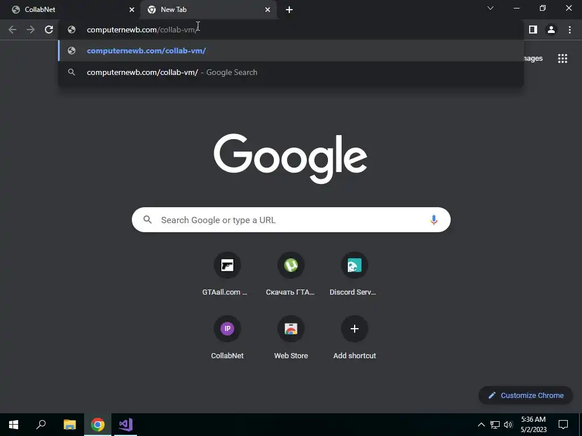This screenshot has width=582, height=436.
Task: Open the CollabNet shortcut tile
Action: [x=227, y=337]
